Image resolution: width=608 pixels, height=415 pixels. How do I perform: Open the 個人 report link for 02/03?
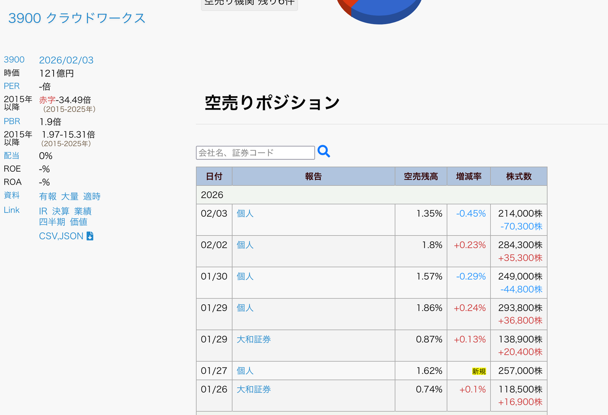pyautogui.click(x=245, y=213)
